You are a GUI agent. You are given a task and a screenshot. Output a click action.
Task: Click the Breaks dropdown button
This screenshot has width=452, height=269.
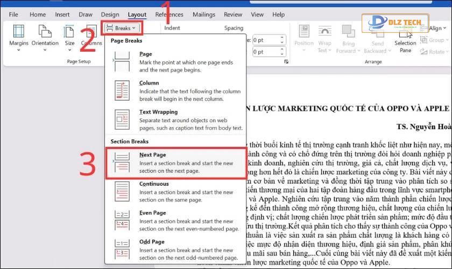(x=121, y=28)
